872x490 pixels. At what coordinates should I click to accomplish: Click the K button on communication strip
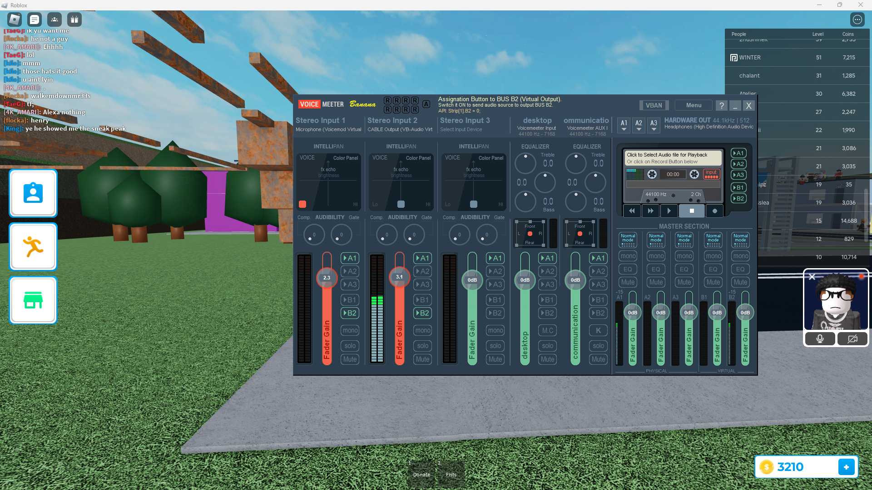(598, 331)
